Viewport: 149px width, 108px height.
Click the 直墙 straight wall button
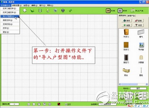click(x=139, y=21)
